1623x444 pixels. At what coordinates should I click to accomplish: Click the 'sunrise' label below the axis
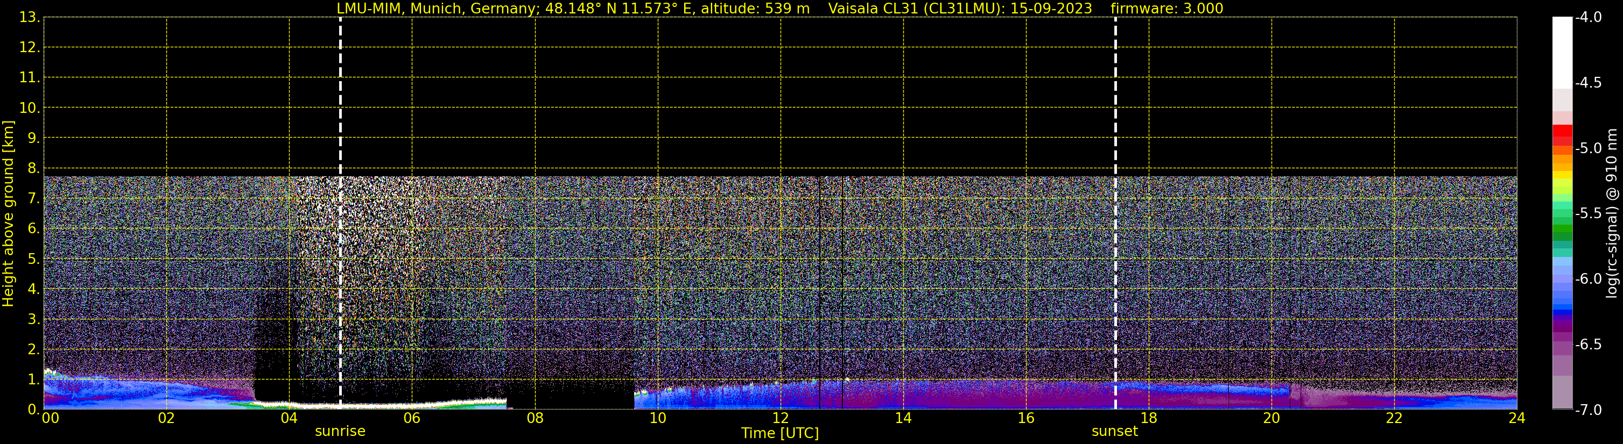pyautogui.click(x=340, y=432)
